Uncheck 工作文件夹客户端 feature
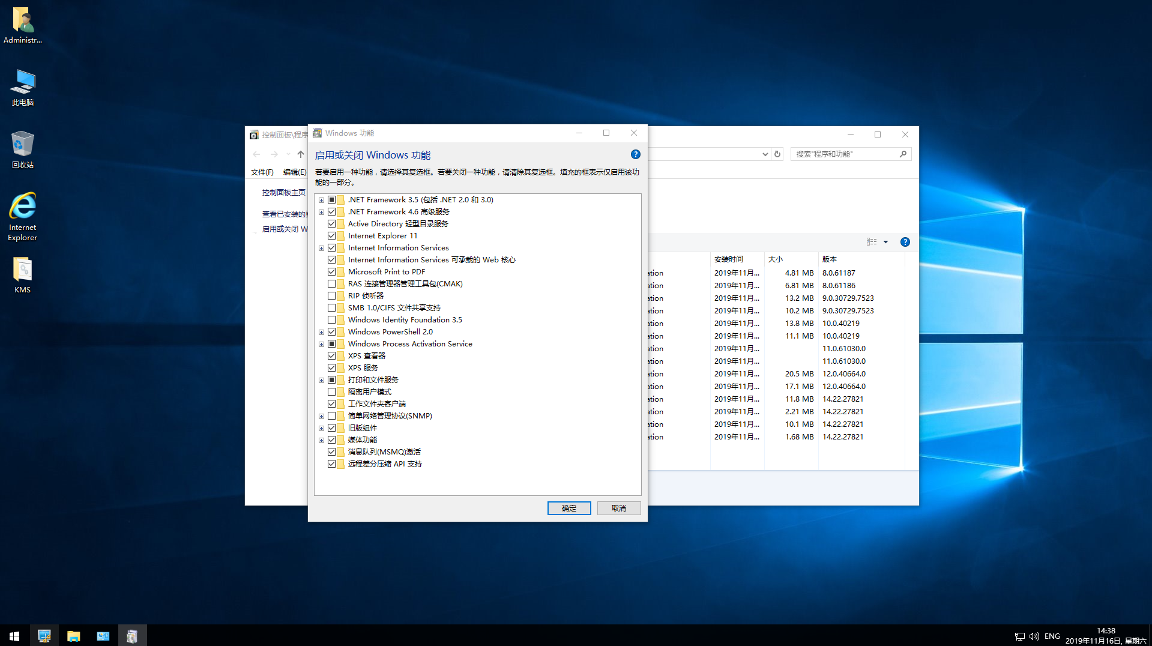 coord(331,404)
